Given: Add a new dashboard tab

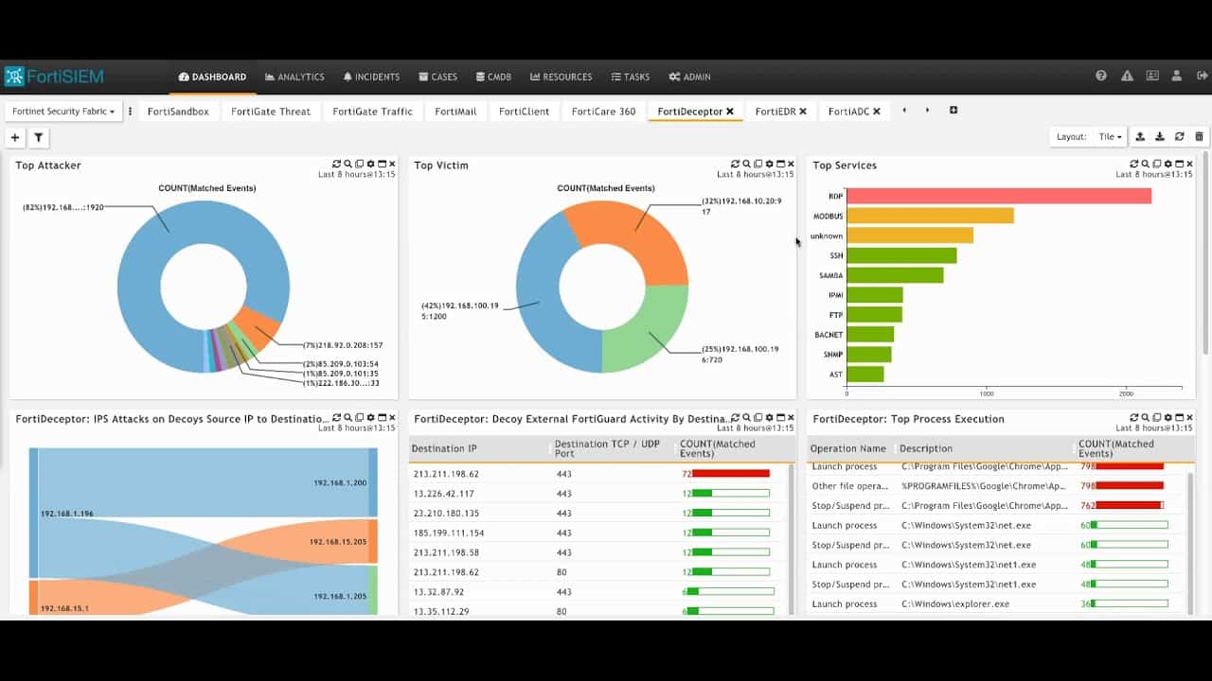Looking at the screenshot, I should point(954,111).
